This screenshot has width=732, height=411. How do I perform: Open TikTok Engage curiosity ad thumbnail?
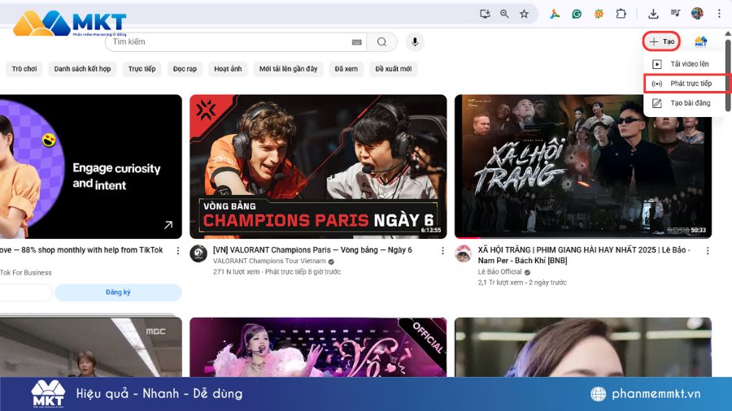pyautogui.click(x=91, y=167)
